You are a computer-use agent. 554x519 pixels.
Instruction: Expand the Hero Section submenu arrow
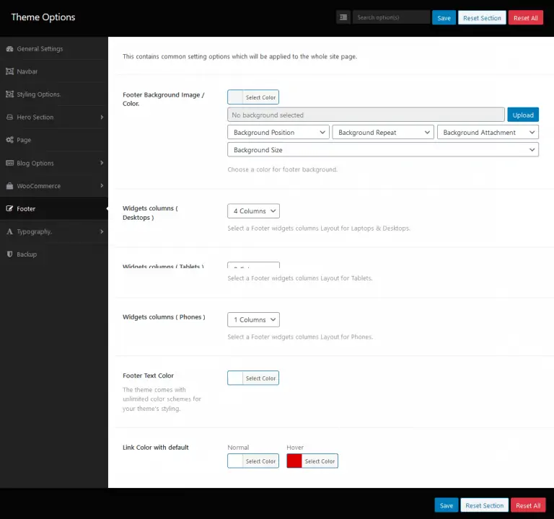102,117
